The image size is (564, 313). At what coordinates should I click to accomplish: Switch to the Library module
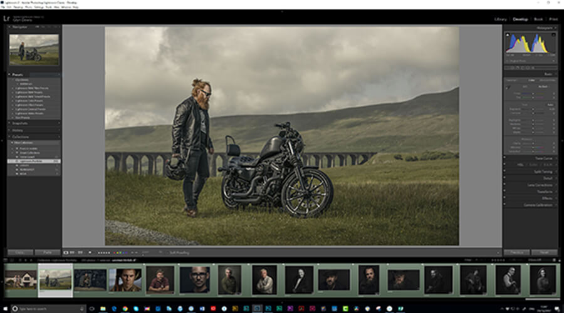tap(500, 19)
